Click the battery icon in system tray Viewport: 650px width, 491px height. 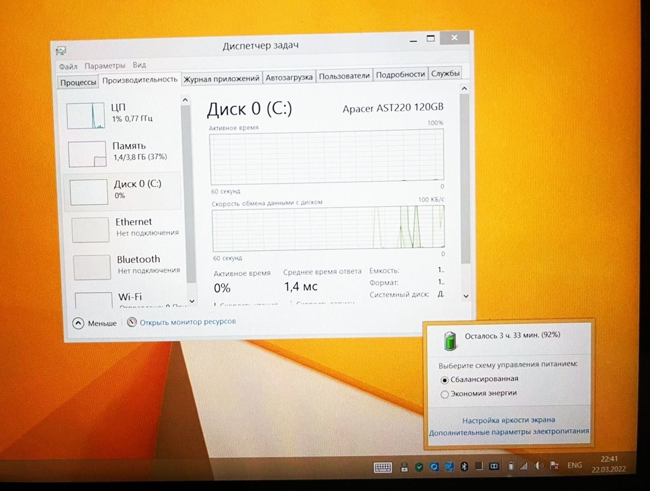tap(511, 465)
